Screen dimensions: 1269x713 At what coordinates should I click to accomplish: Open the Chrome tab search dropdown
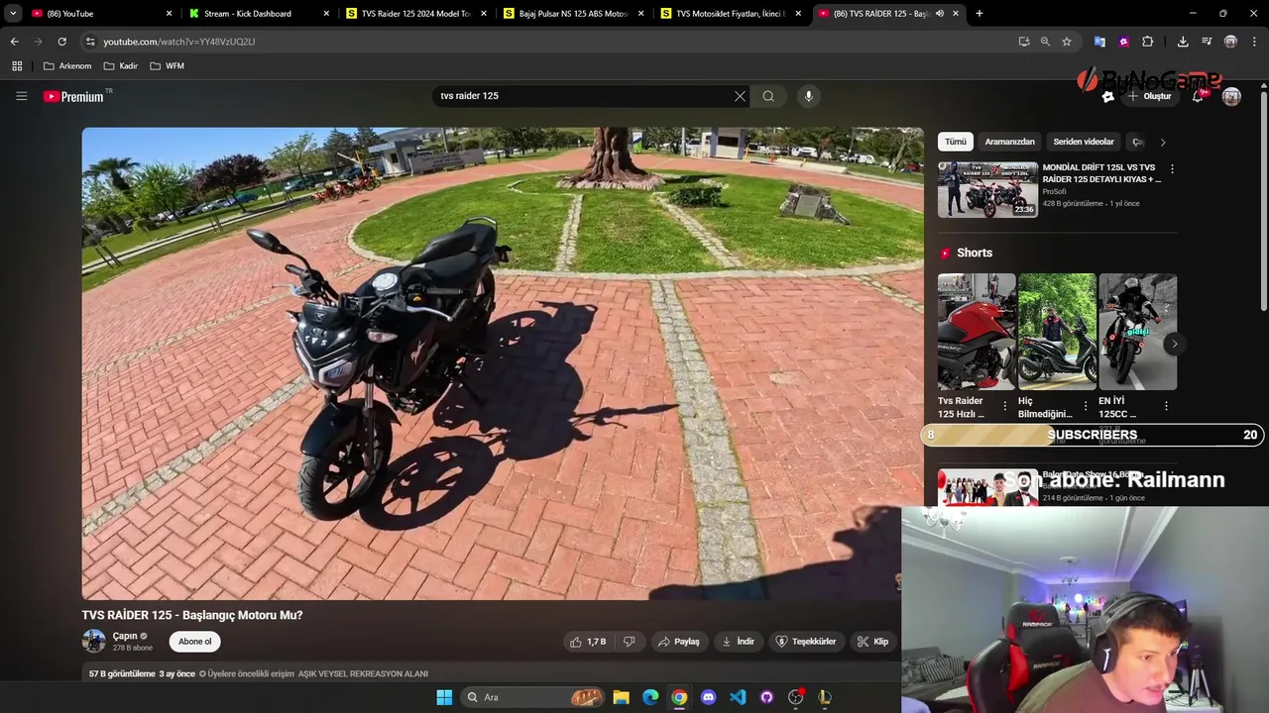point(13,14)
